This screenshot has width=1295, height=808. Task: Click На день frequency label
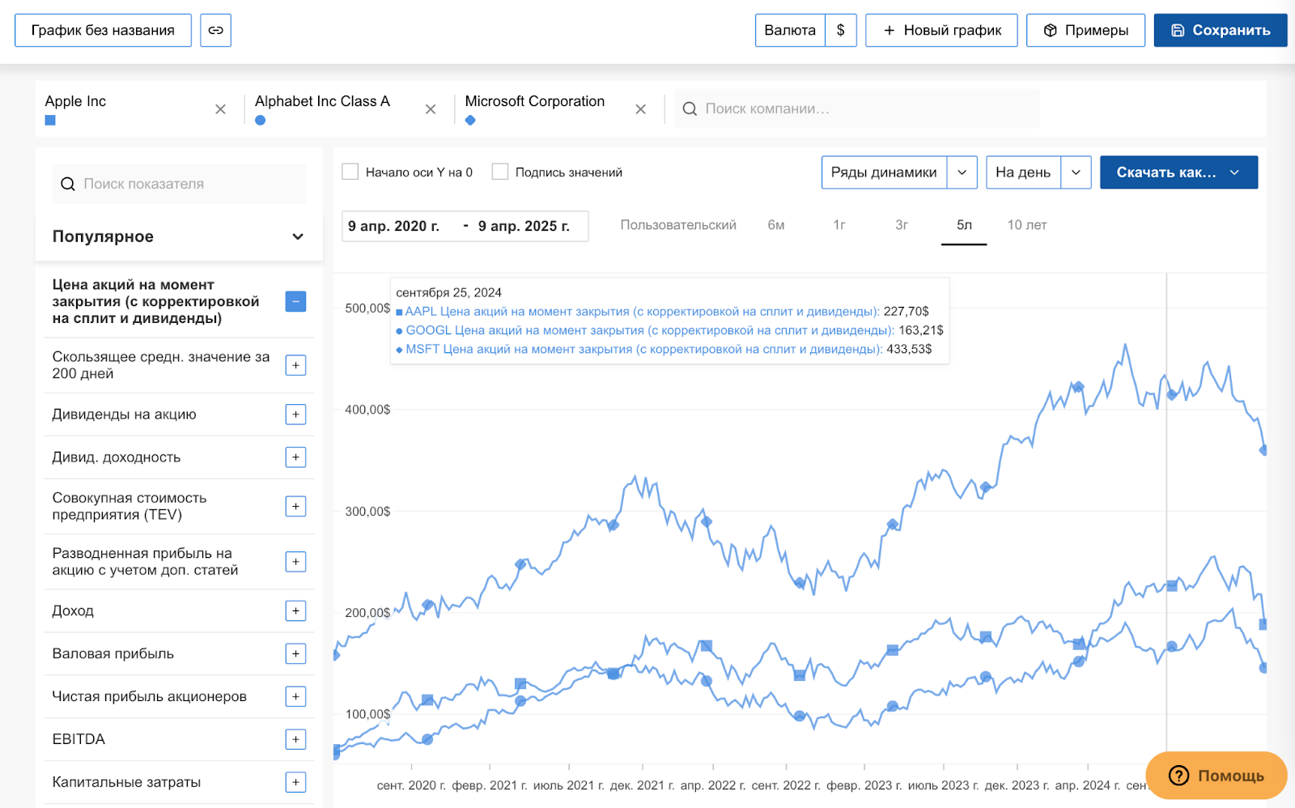(1023, 172)
